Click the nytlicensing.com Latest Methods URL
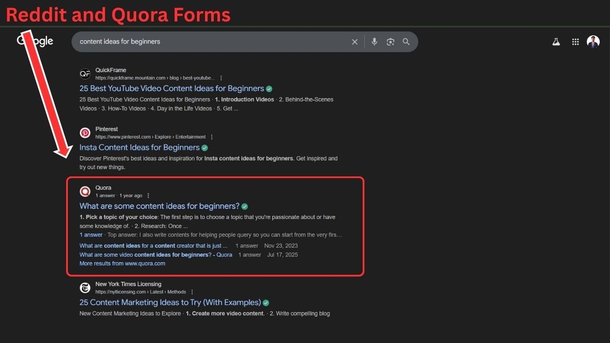The image size is (610, 343). point(141,292)
